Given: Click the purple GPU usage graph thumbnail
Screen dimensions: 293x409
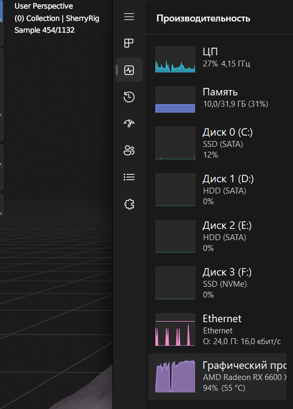Looking at the screenshot, I should (175, 376).
